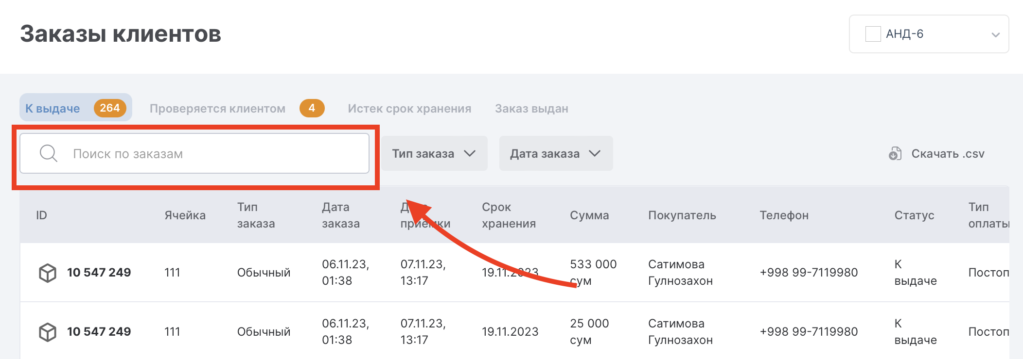Focus the Поиск по заказам search field
The height and width of the screenshot is (359, 1023).
click(194, 153)
